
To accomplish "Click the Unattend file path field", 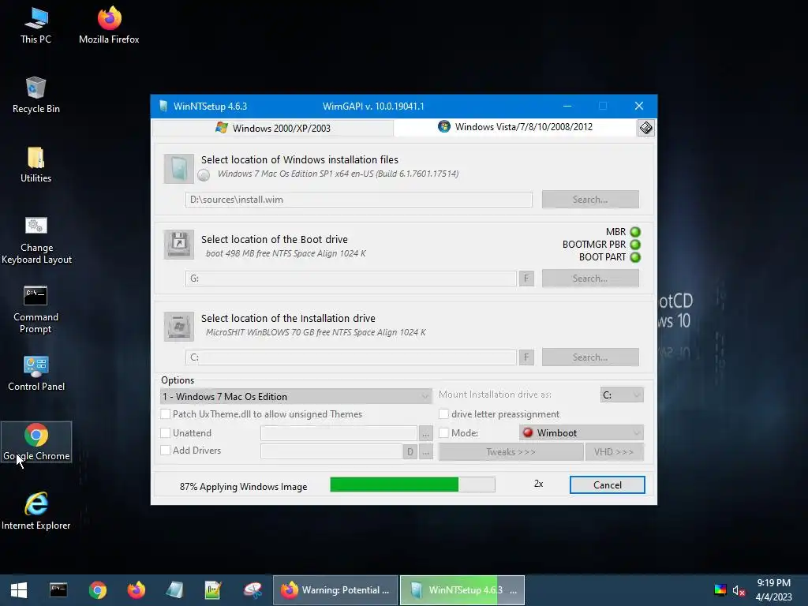I will click(339, 433).
